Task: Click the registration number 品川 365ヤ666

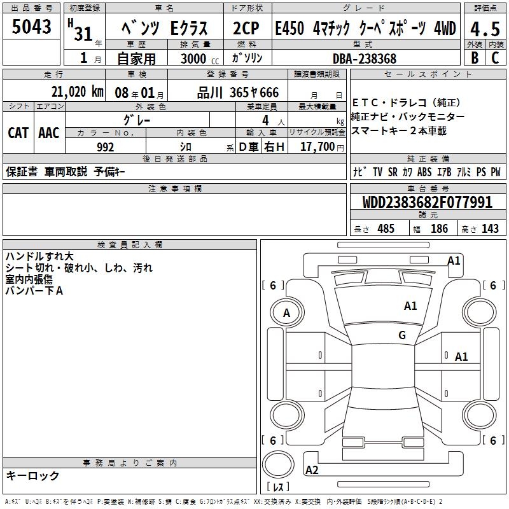Action: tap(238, 92)
